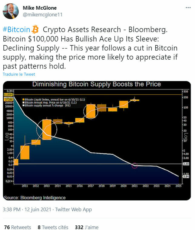
Task: Show the 332 J'aime likes list
Action: (87, 227)
